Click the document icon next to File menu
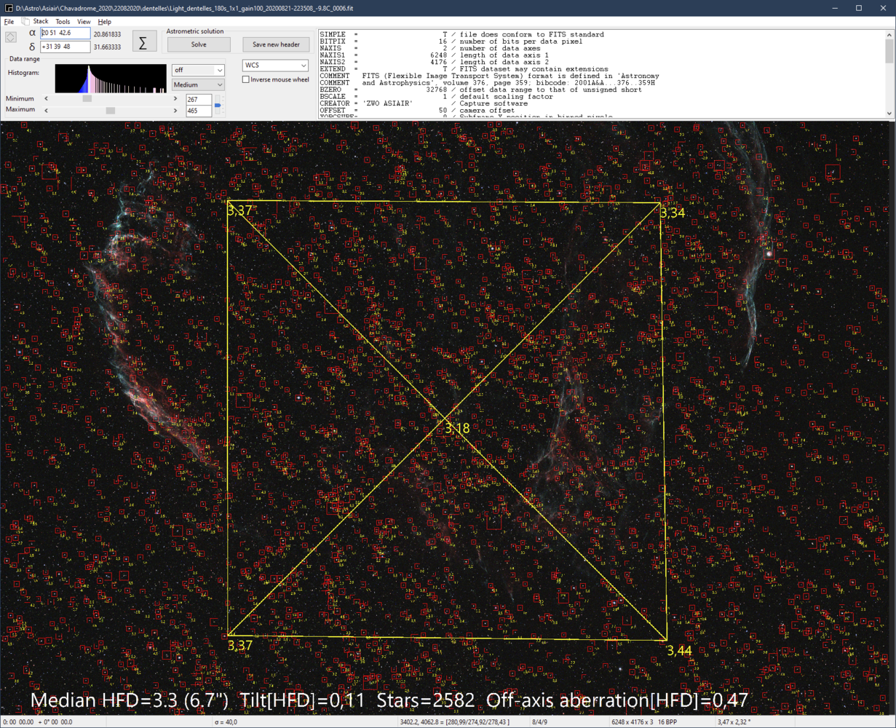Image resolution: width=896 pixels, height=728 pixels. click(25, 22)
